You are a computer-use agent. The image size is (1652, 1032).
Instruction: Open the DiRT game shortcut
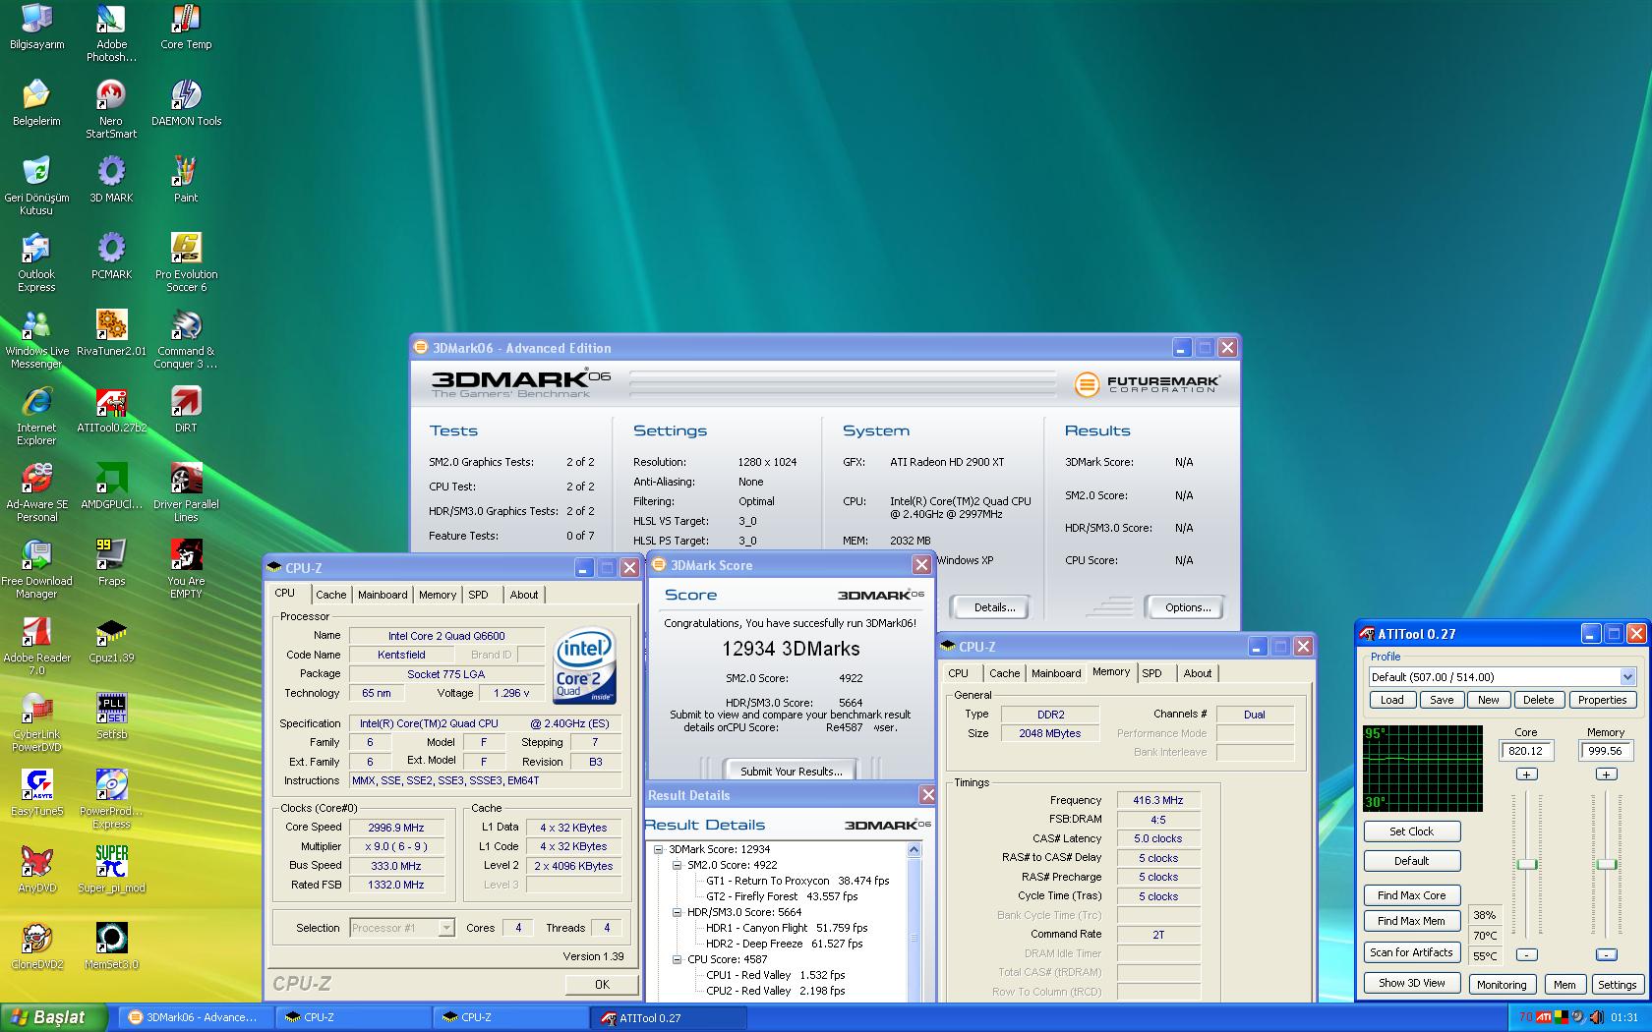tap(186, 410)
